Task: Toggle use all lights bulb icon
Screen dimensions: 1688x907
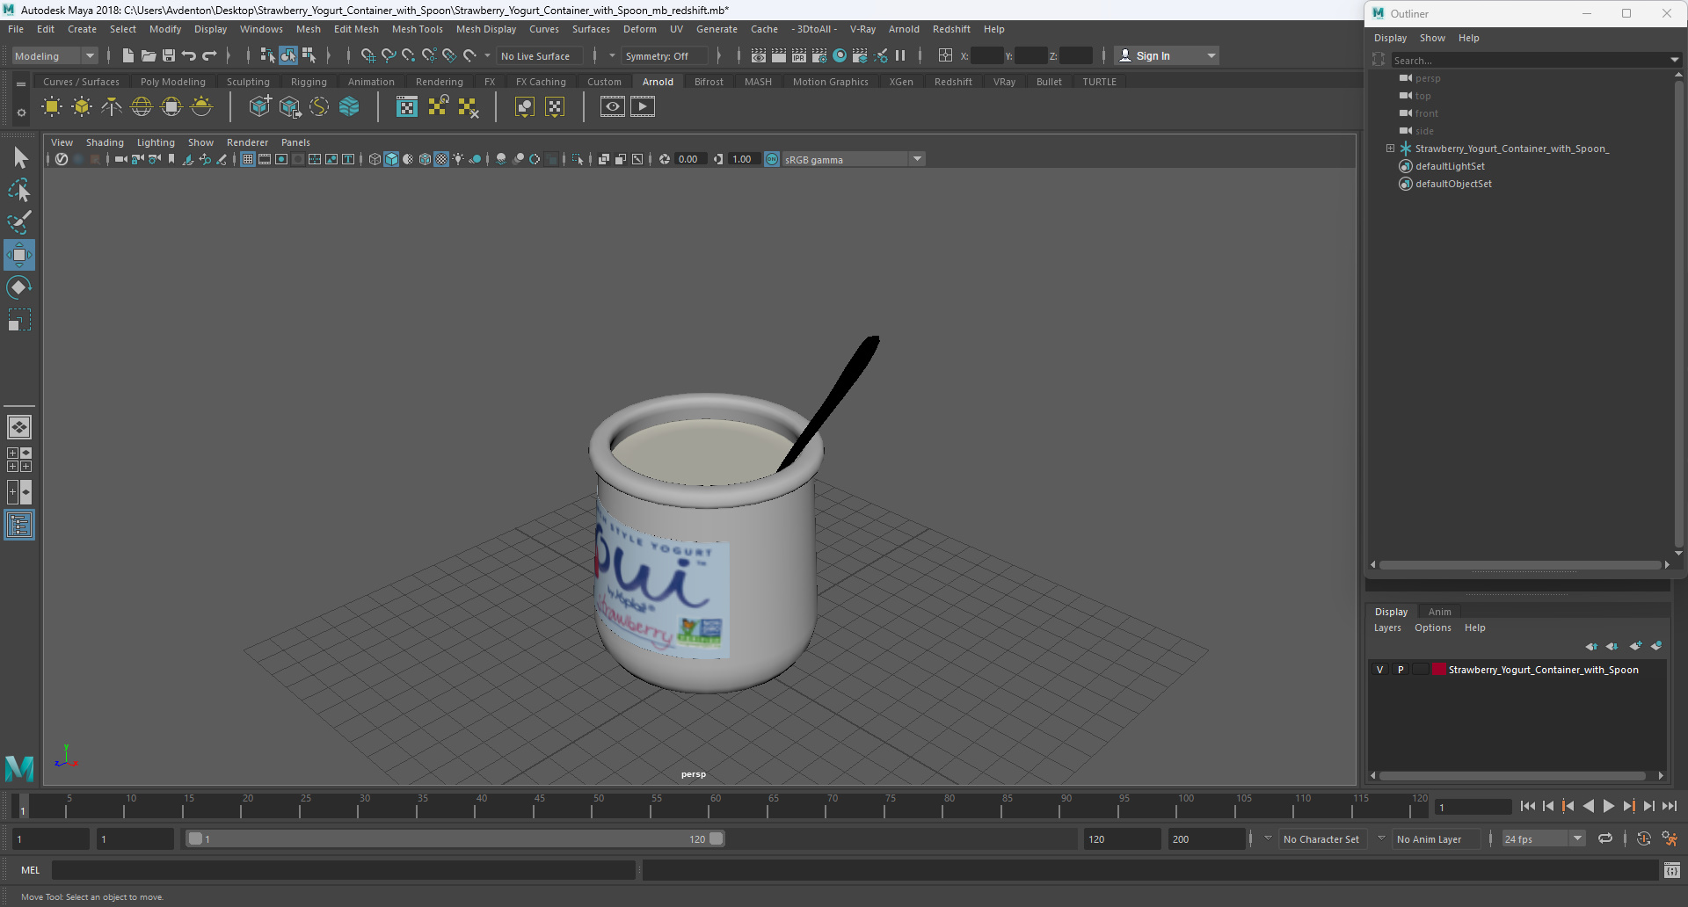Action: (x=458, y=159)
